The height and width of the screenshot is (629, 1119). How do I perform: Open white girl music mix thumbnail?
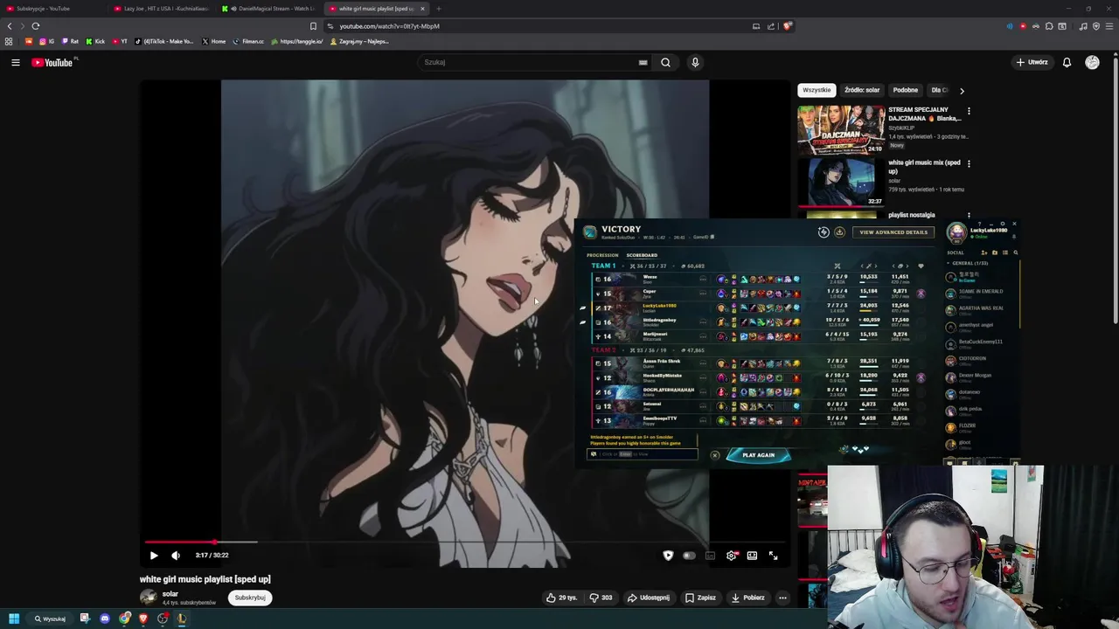pos(841,182)
